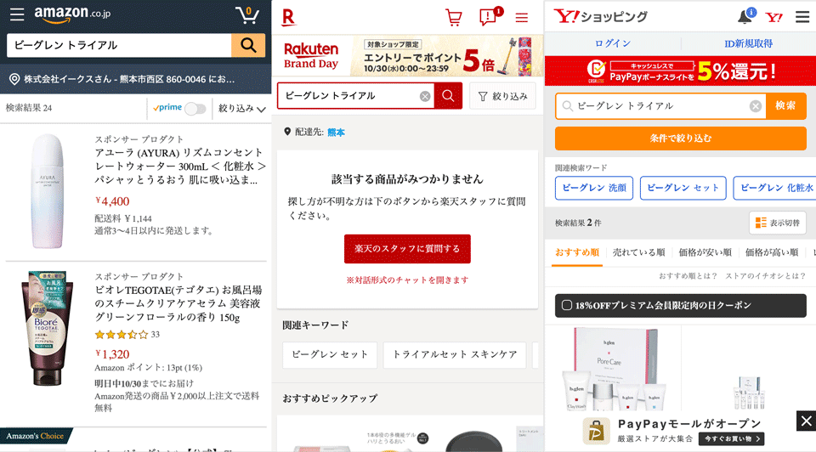Select Yahoo related keyword ビーグレン セット
The width and height of the screenshot is (816, 452).
pos(683,188)
